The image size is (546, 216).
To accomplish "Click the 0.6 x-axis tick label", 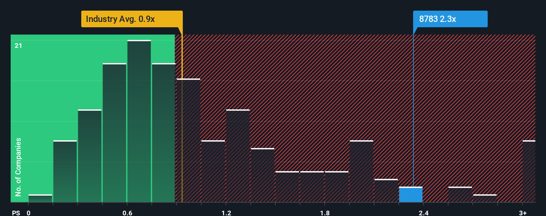I will [127, 213].
